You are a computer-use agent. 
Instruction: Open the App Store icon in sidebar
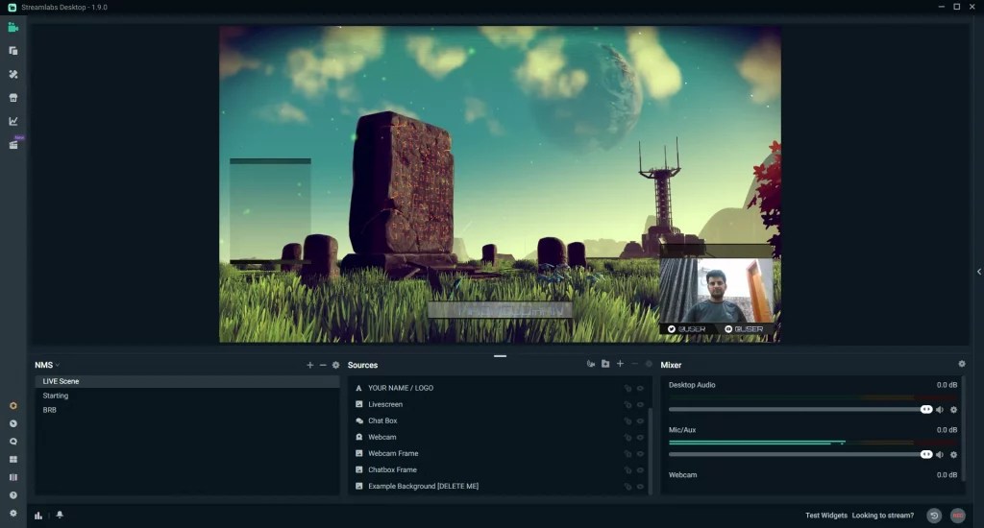[13, 98]
